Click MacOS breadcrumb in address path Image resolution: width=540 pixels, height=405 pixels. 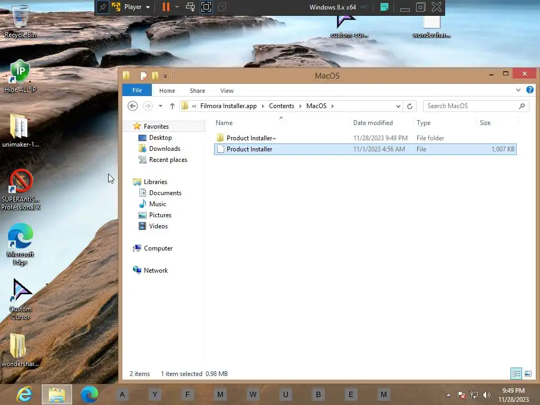click(x=316, y=106)
